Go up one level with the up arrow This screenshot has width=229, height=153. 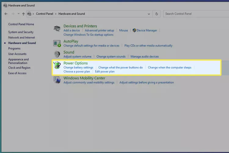(x=24, y=14)
